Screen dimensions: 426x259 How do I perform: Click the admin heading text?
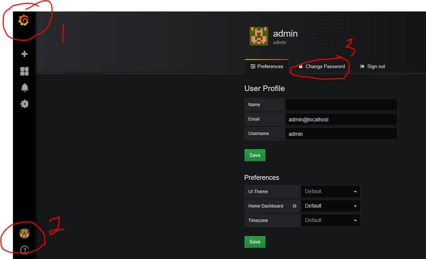tap(285, 33)
